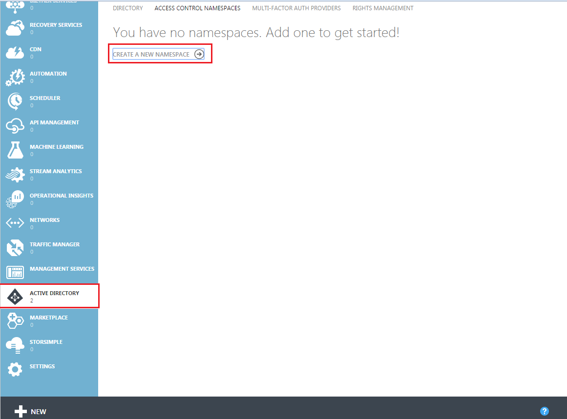Click the Management Services label
Image resolution: width=567 pixels, height=419 pixels.
(62, 269)
